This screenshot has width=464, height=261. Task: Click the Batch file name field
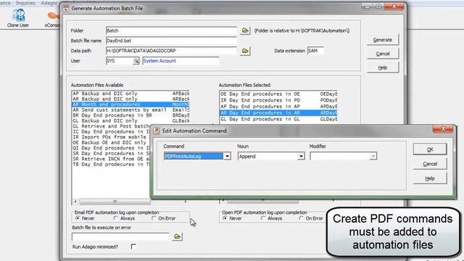pos(171,41)
